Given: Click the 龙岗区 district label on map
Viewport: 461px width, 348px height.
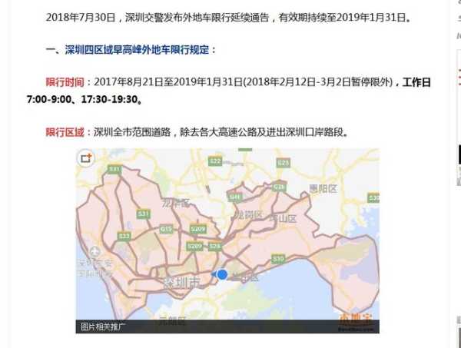Looking at the screenshot, I should click(248, 214).
